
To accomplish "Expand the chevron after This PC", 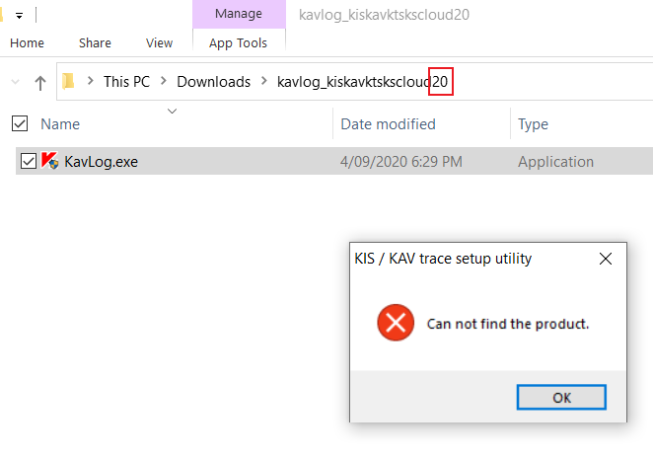I will pos(163,82).
